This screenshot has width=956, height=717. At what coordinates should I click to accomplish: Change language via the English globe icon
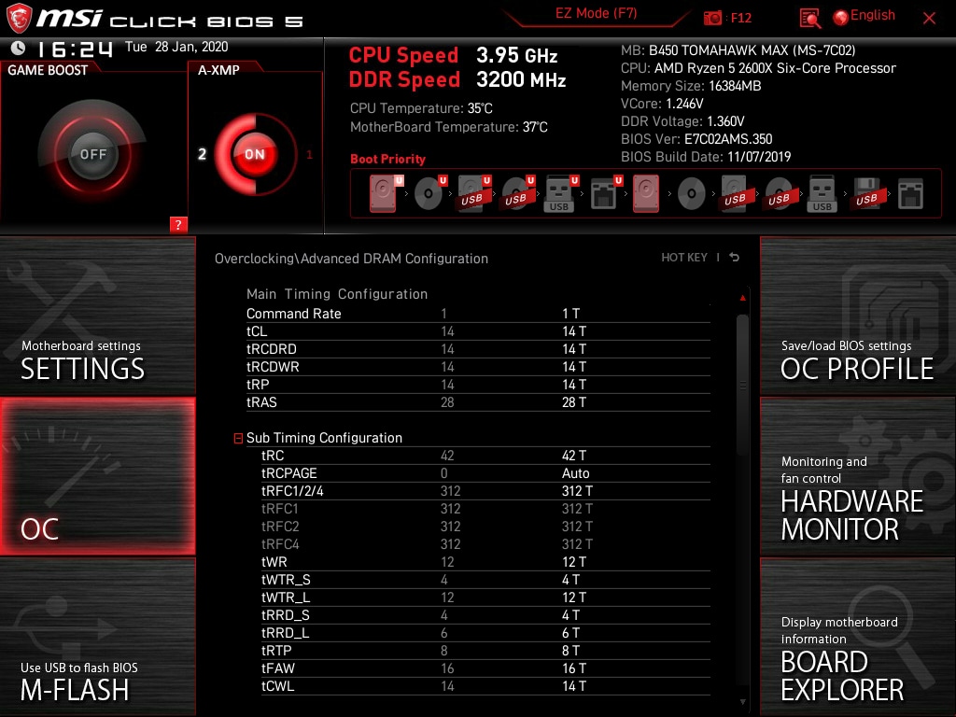[841, 17]
